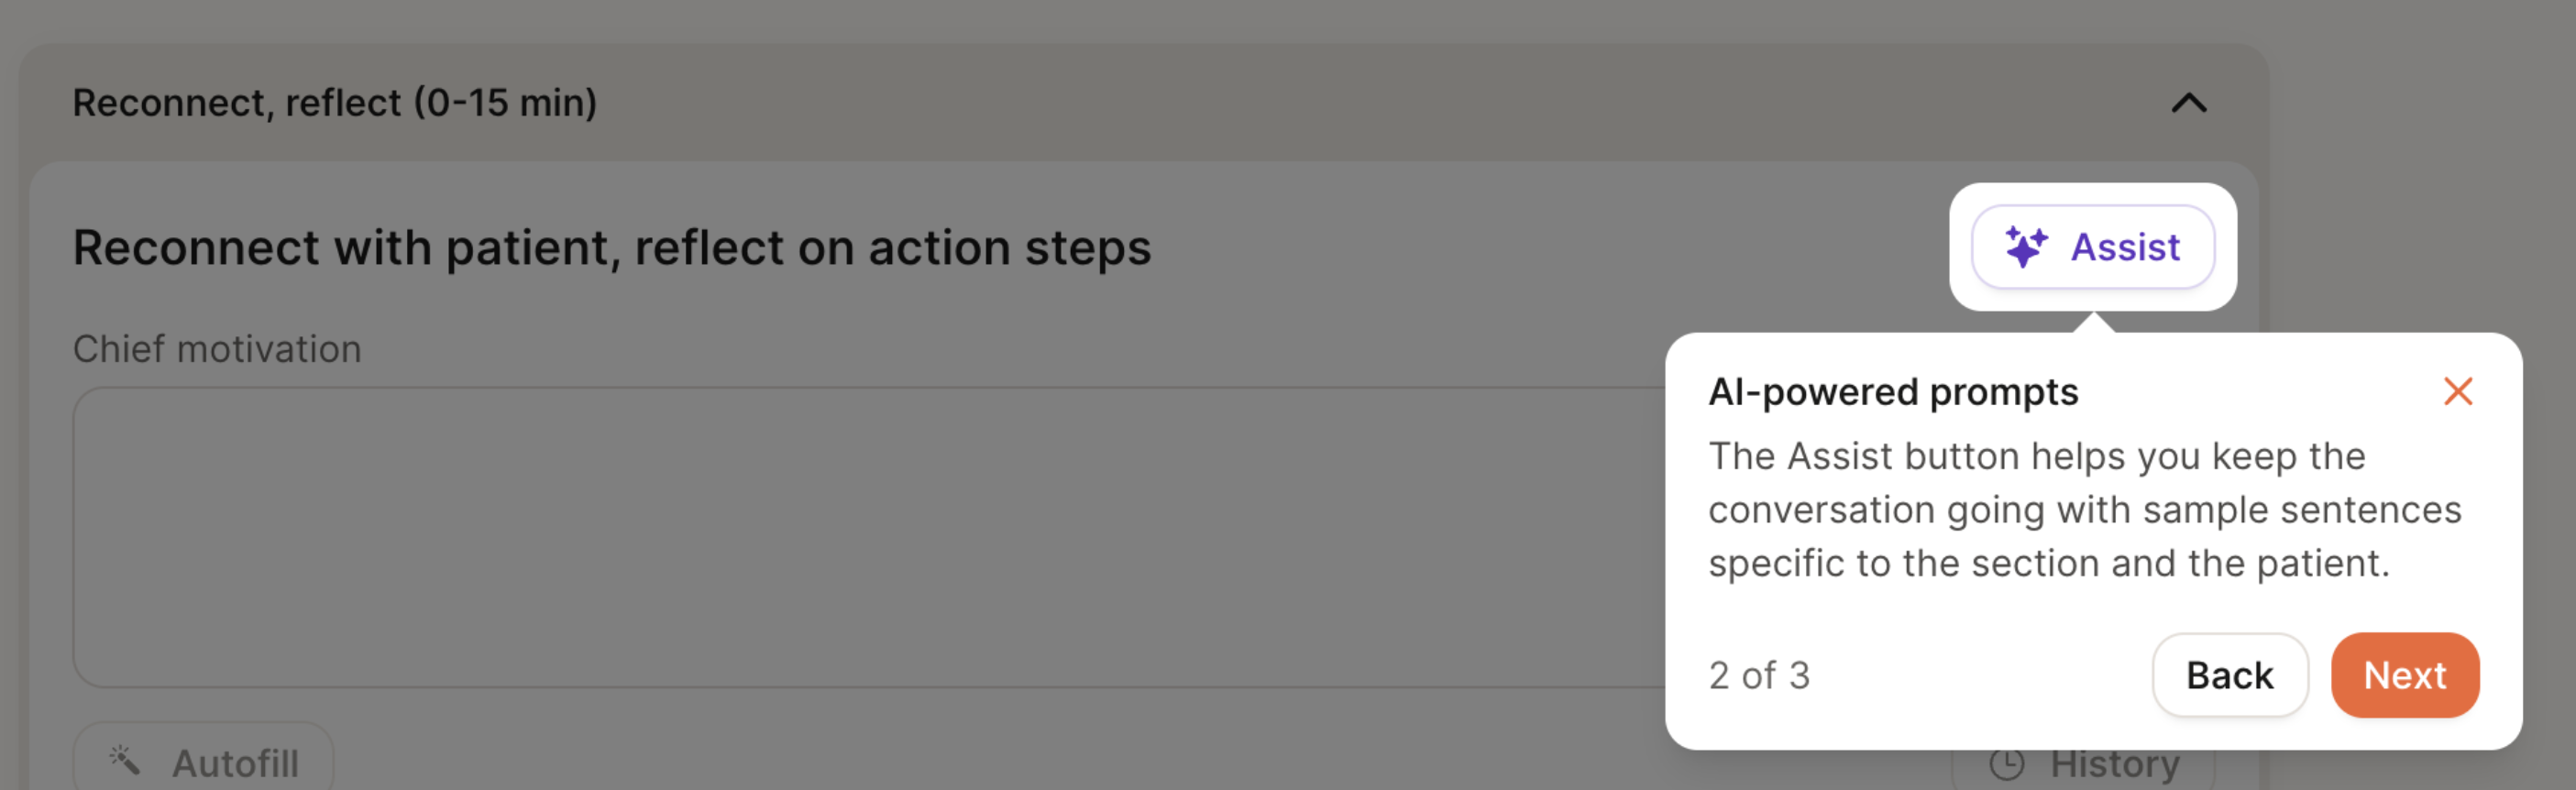The width and height of the screenshot is (2576, 790).
Task: Open the History button
Action: [2112, 766]
